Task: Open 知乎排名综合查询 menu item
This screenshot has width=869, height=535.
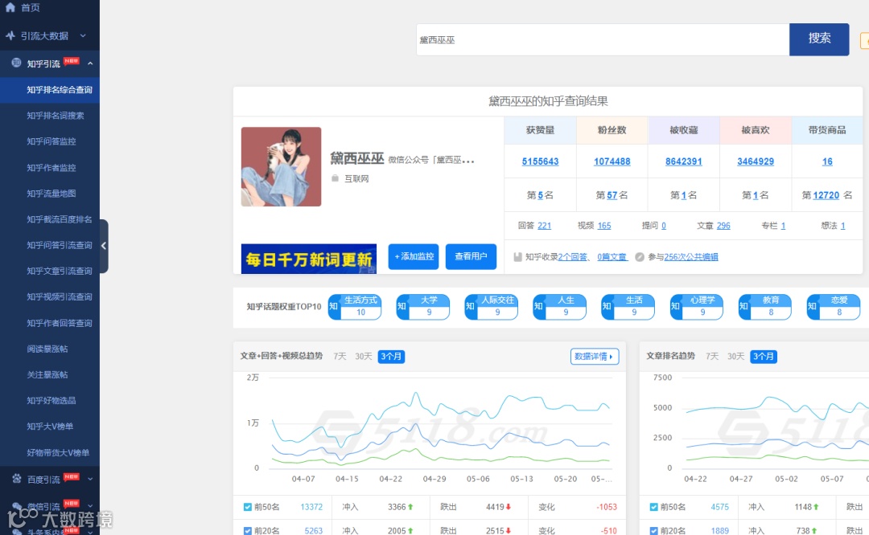Action: pos(50,90)
